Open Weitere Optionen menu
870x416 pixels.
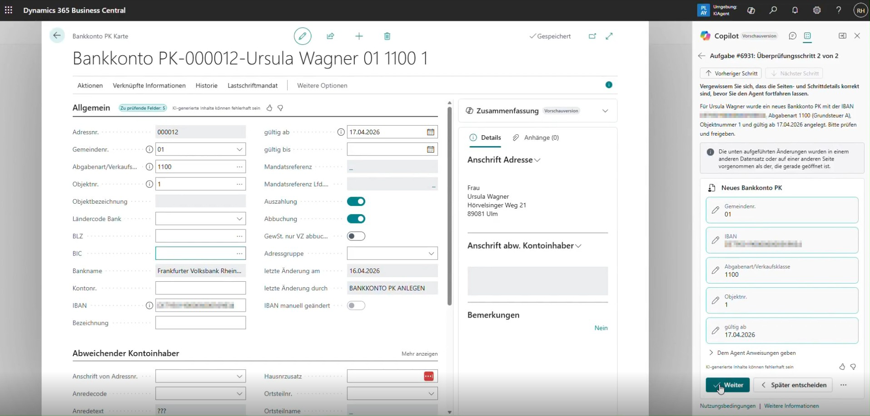tap(322, 85)
